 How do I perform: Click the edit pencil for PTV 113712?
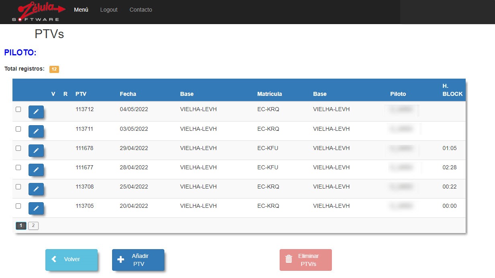[x=36, y=112]
